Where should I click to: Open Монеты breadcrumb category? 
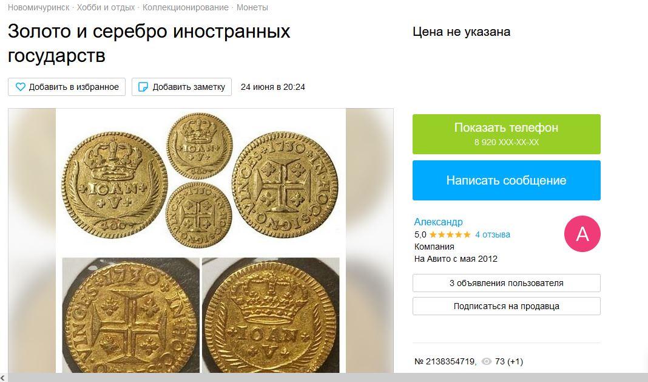click(252, 7)
